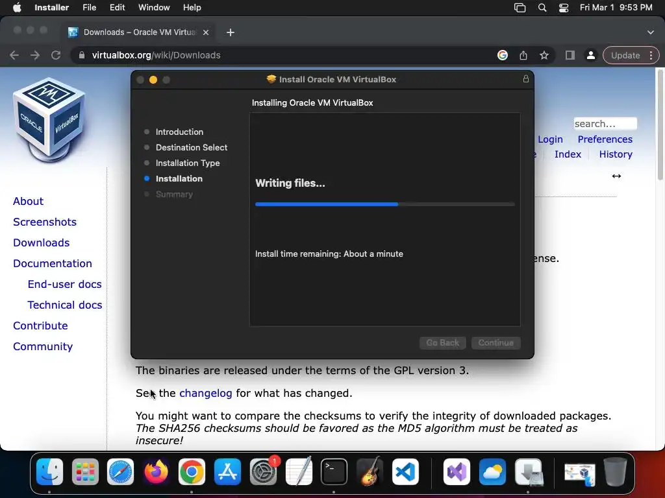This screenshot has height=498, width=665.
Task: Open Spotlight search in menu bar
Action: click(x=542, y=8)
